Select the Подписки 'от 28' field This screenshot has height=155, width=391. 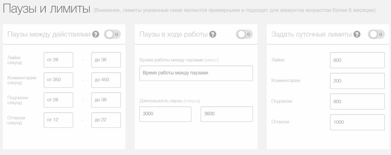click(58, 100)
